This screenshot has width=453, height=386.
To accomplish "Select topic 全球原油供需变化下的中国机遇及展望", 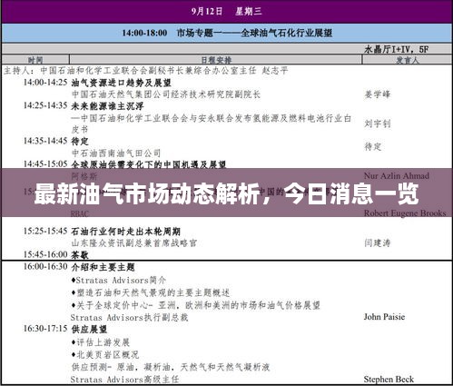I will [x=149, y=164].
